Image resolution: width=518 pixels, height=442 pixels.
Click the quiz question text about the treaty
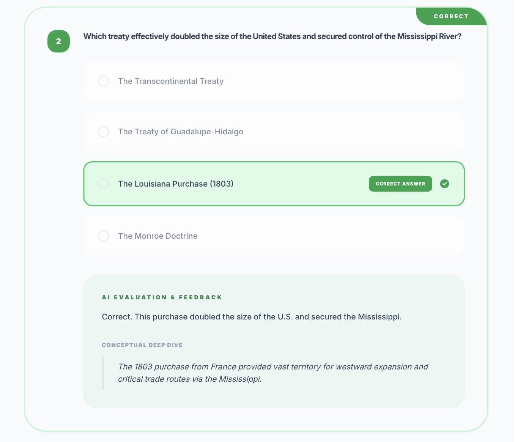272,36
